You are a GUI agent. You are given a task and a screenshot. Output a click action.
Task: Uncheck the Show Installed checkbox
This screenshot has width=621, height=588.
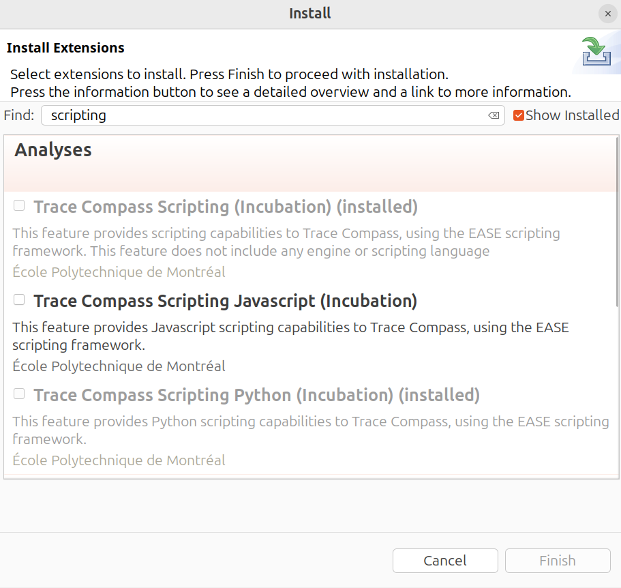[x=519, y=115]
